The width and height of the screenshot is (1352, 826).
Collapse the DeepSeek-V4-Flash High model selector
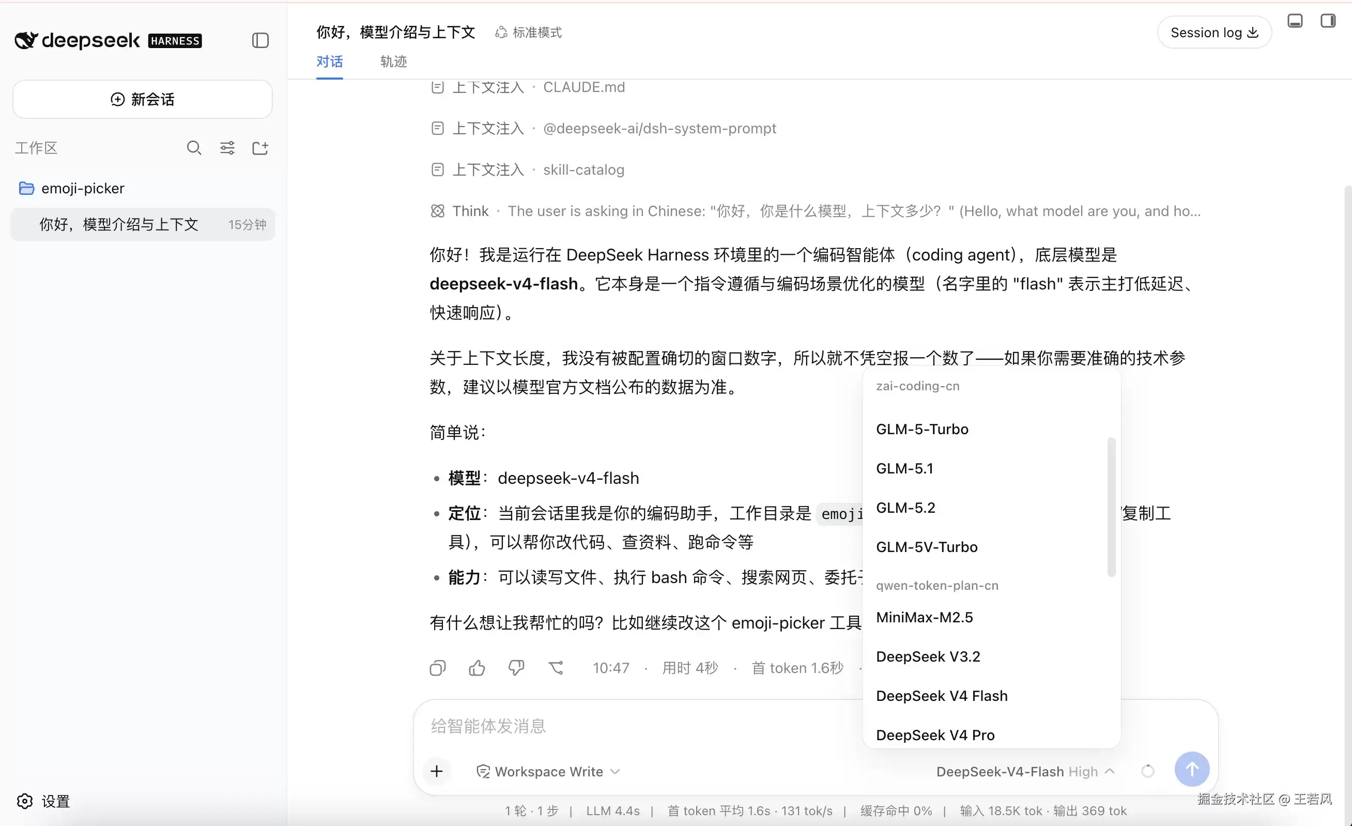[x=1025, y=772]
